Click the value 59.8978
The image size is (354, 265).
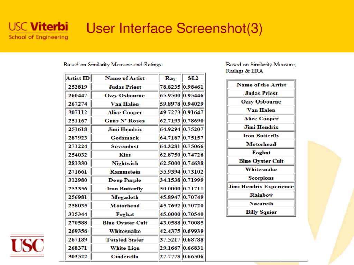[x=170, y=104]
